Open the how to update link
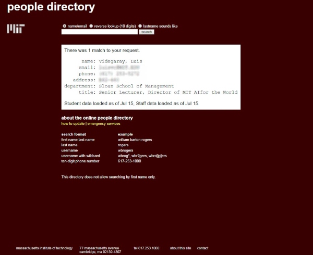Screen dimensions: 313x255 [x=74, y=124]
